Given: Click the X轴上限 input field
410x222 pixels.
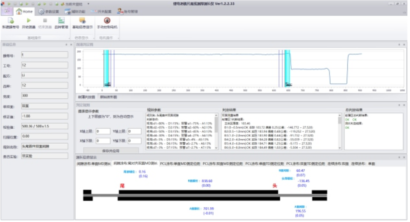Looking at the screenshot, I should pos(103,131).
